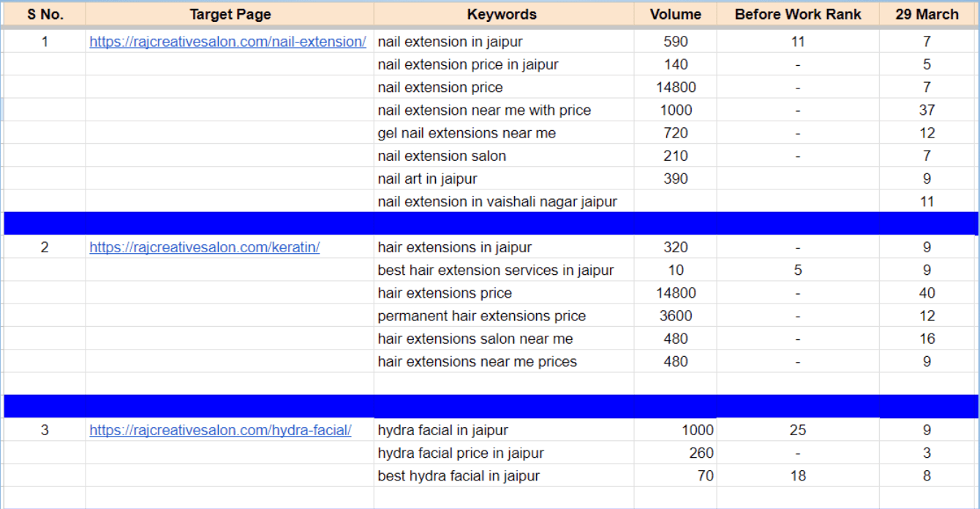Viewport: 980px width, 509px height.
Task: Click the 'Volume' column header
Action: click(675, 15)
